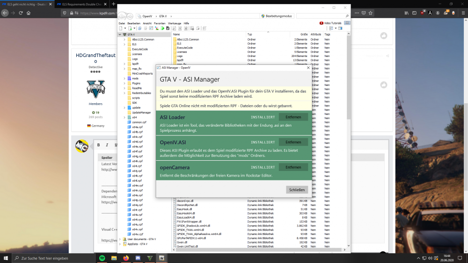Click the search magnifier in OpenIV search box
The image size is (468, 263).
[x=347, y=16]
